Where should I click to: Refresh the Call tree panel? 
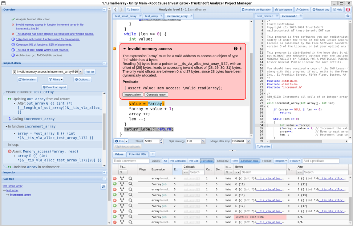(103, 187)
